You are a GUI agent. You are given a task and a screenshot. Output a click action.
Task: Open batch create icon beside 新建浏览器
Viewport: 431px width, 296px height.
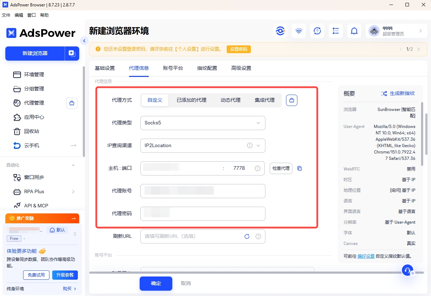point(72,54)
